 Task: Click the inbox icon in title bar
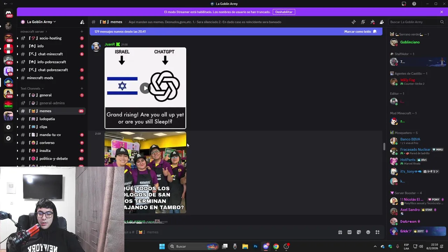pyautogui.click(x=404, y=4)
